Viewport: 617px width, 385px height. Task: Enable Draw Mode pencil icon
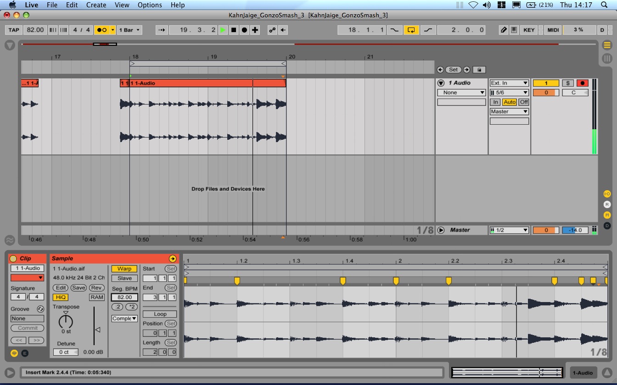tap(504, 30)
